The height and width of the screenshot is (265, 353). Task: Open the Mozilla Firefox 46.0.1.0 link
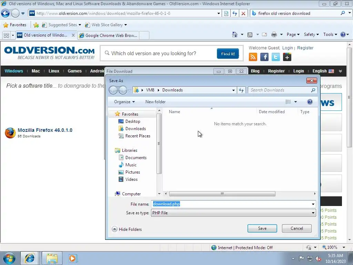[x=45, y=130]
